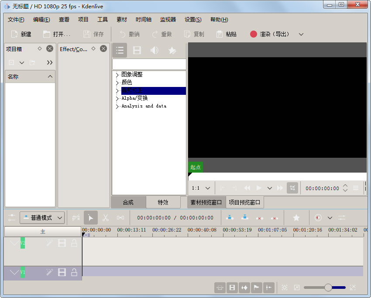Show video effects using the film icon
The width and height of the screenshot is (371, 298).
point(137,50)
